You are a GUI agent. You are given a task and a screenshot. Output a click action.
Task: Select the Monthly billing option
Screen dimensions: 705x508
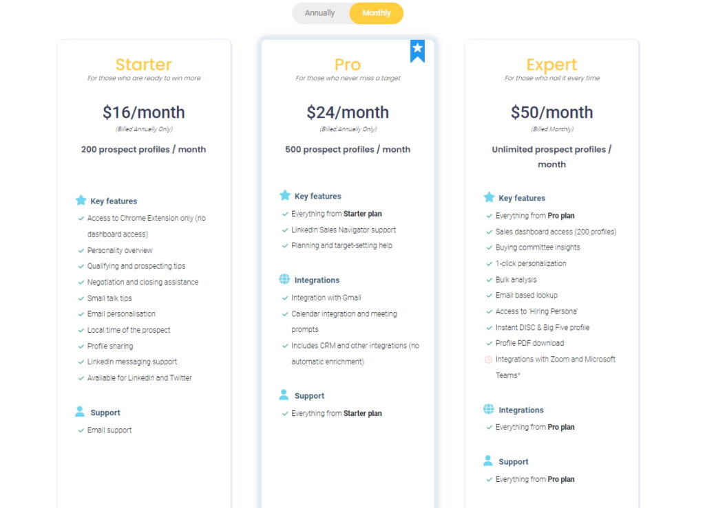[x=376, y=13]
